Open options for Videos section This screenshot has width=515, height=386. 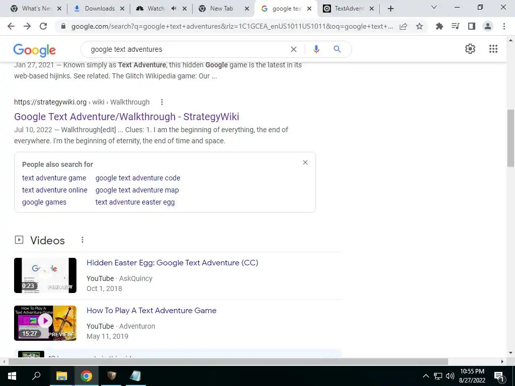tap(82, 240)
